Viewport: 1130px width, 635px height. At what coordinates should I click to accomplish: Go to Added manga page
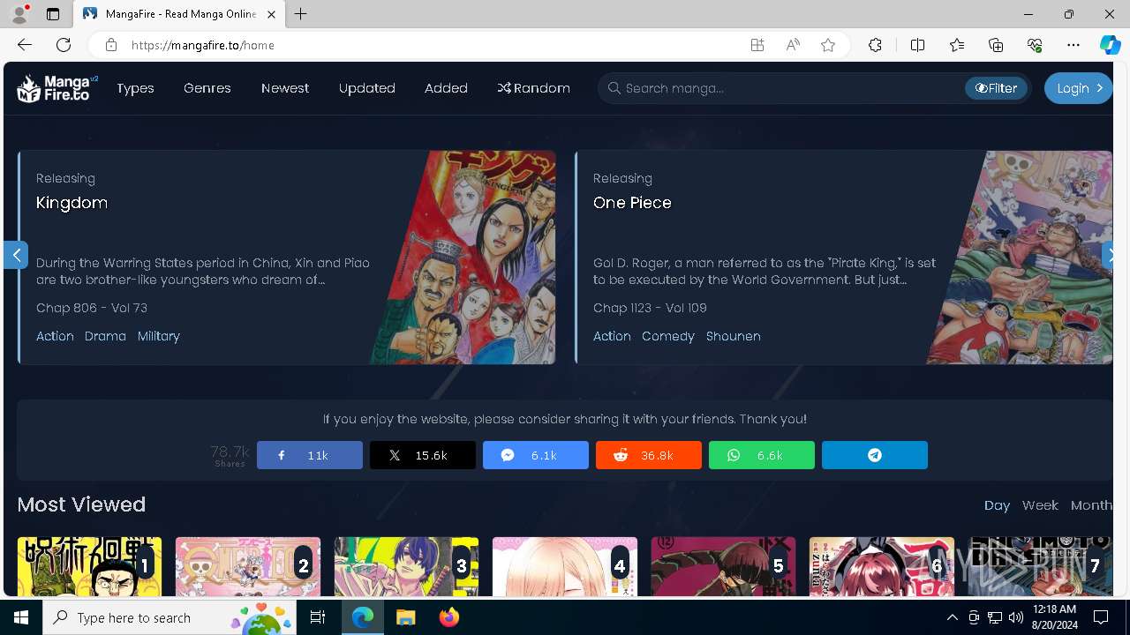point(446,88)
